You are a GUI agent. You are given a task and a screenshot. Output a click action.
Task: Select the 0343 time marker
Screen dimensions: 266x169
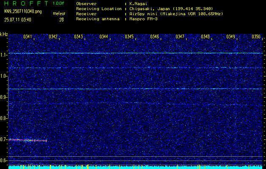pyautogui.click(x=78, y=37)
